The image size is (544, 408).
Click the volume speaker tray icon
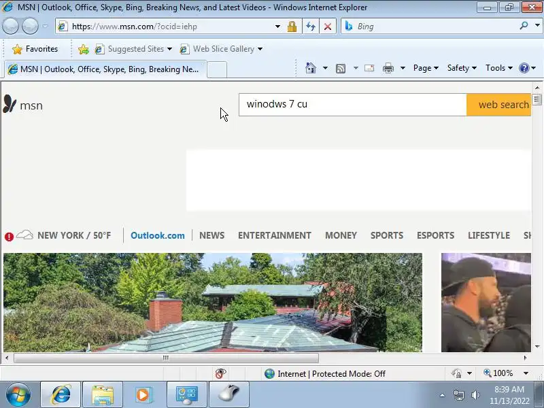pyautogui.click(x=475, y=395)
